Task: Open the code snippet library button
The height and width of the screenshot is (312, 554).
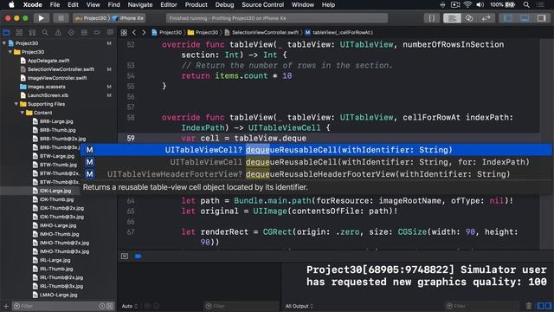Action: tap(432, 18)
